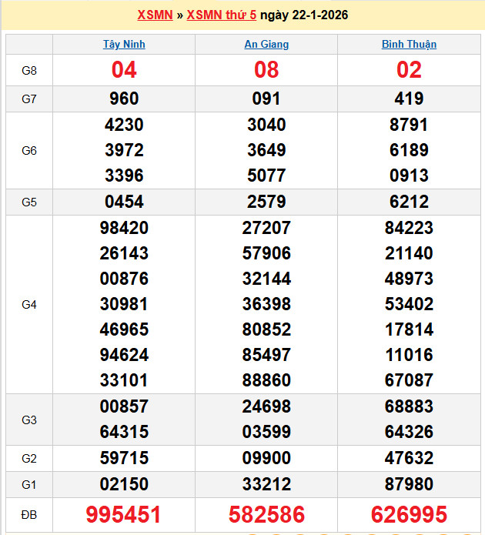Click the G4 row label
485x535 pixels.
29,304
